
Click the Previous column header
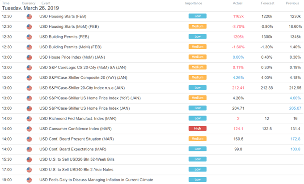tap(292, 3)
